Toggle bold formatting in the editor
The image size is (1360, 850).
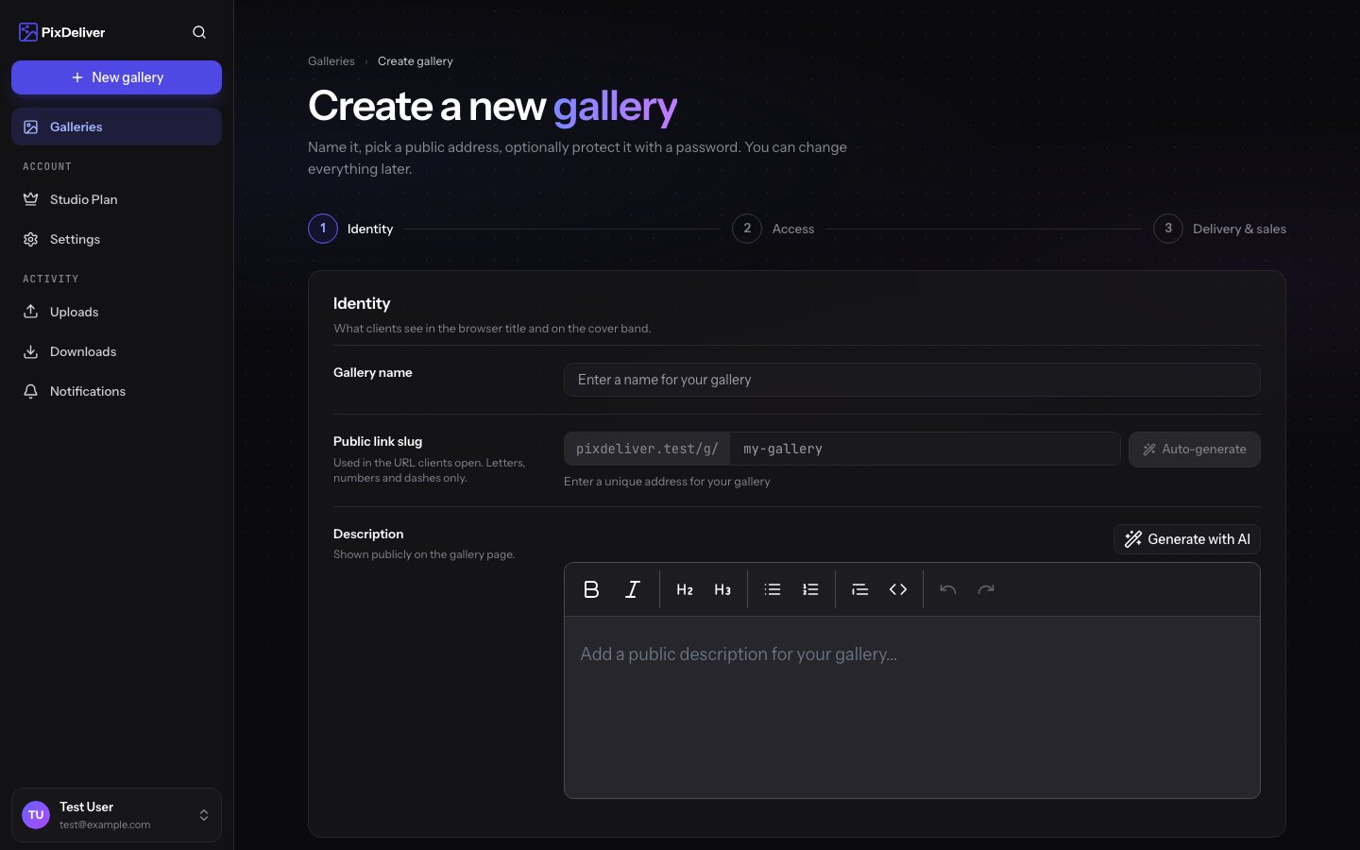point(591,589)
